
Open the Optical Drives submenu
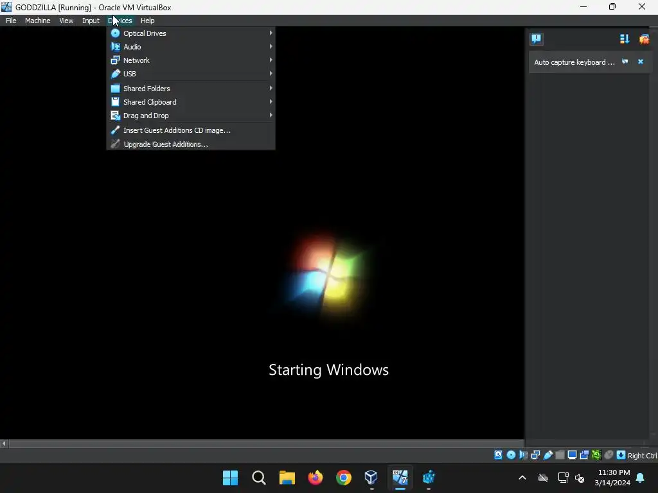191,33
